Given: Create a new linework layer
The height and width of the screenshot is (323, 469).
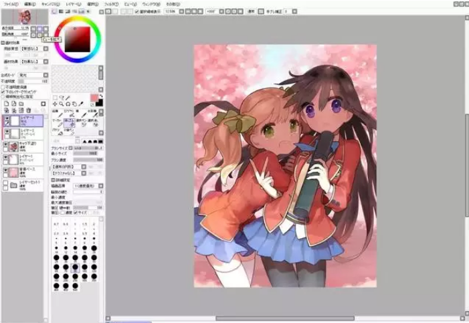Looking at the screenshot, I should [x=14, y=104].
